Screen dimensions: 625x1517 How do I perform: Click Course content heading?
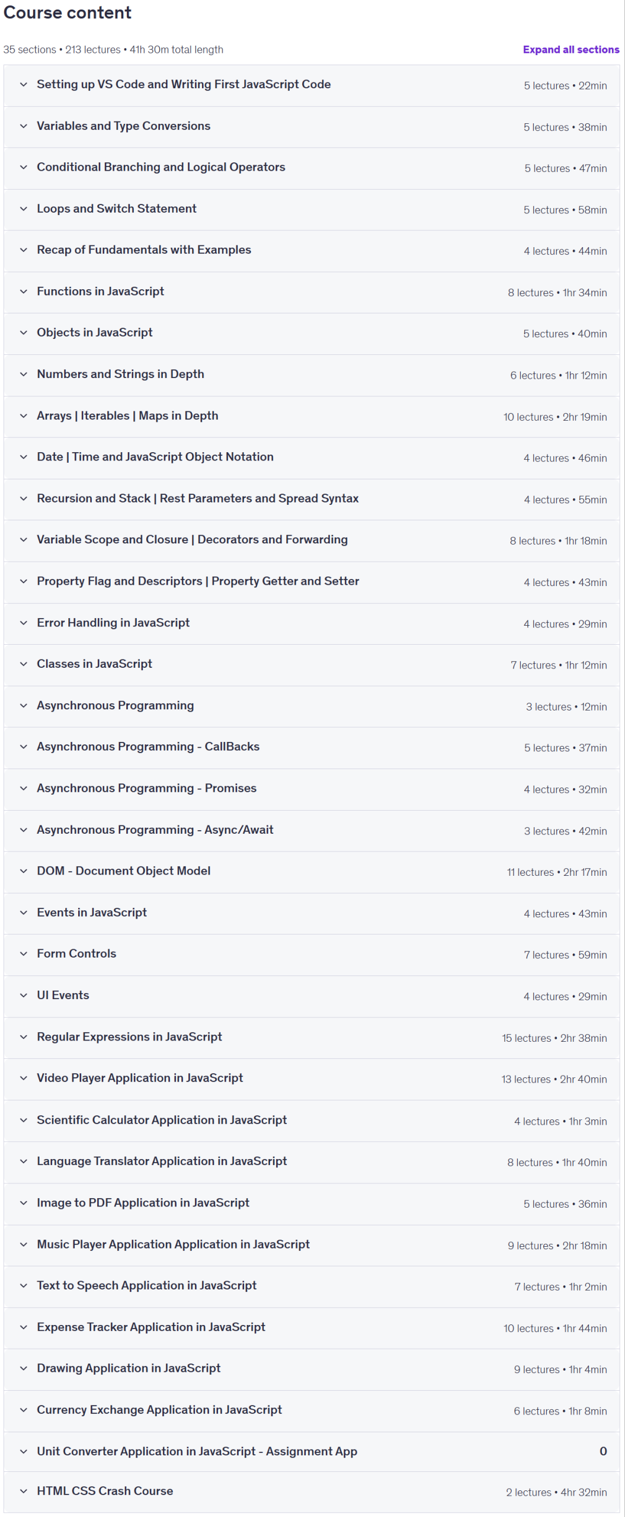[68, 12]
